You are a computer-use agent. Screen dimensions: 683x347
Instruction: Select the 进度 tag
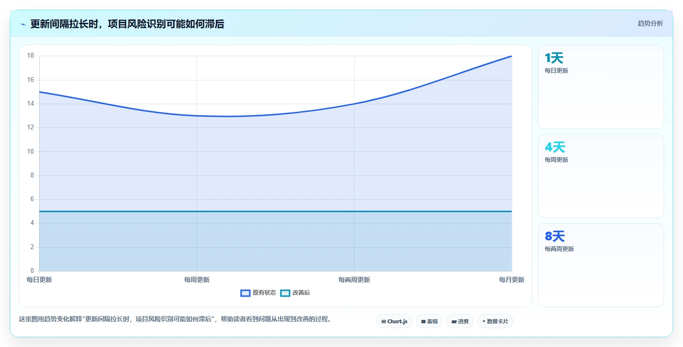click(460, 321)
